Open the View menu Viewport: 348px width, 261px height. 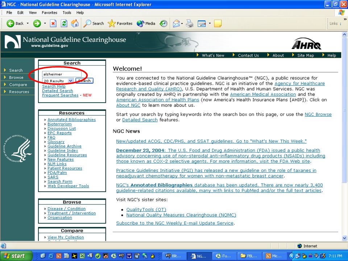pos(33,13)
